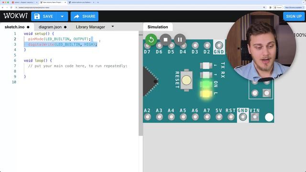Viewport: 306px width, 172px height.
Task: Restart the simulation with the green button
Action: [151, 40]
